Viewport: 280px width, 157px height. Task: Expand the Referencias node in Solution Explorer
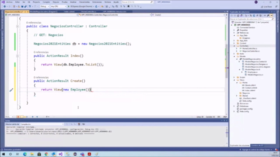pos(234,33)
